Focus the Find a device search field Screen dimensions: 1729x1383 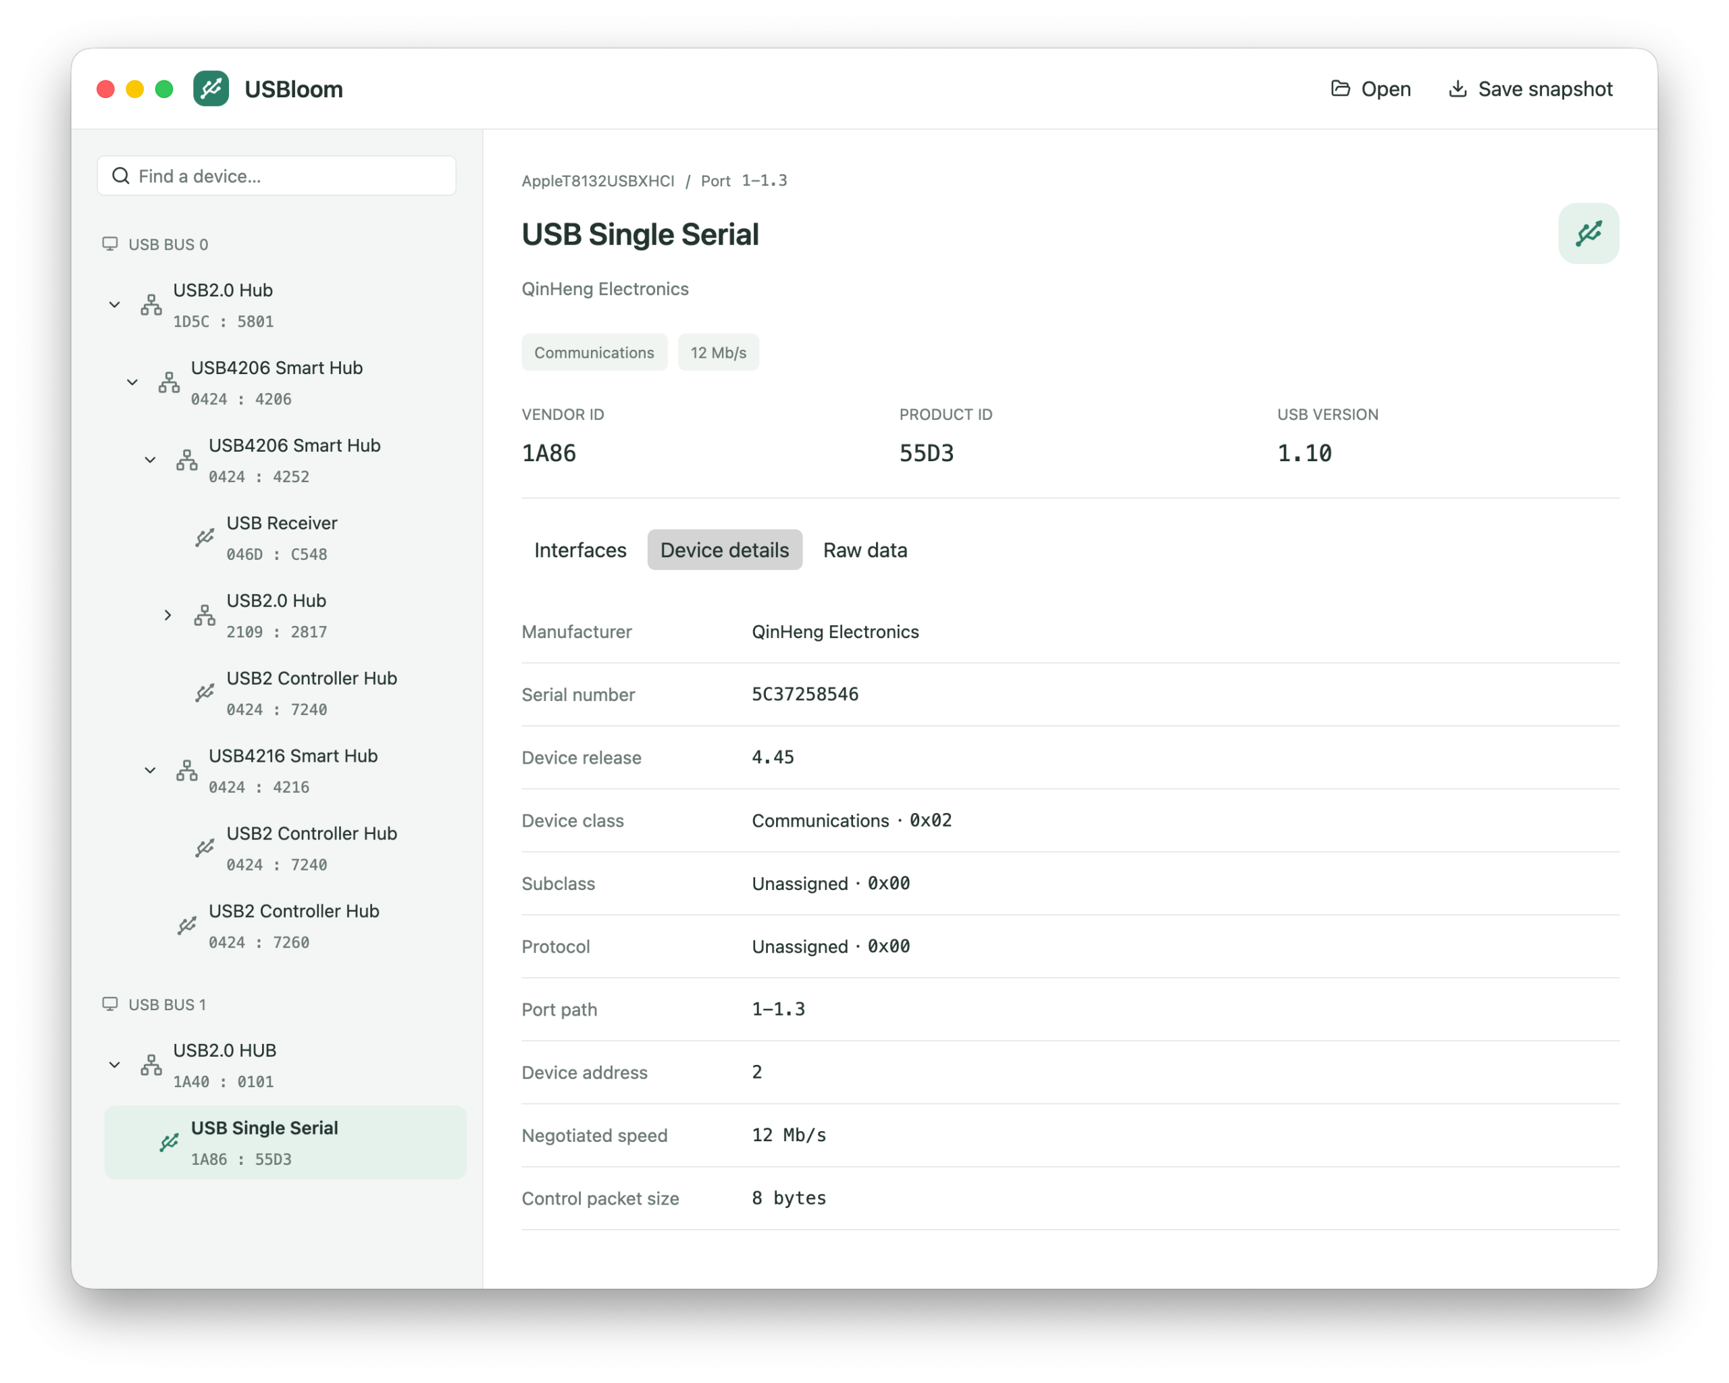[x=277, y=176]
